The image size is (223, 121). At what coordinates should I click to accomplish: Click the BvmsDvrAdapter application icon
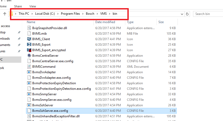29,72
